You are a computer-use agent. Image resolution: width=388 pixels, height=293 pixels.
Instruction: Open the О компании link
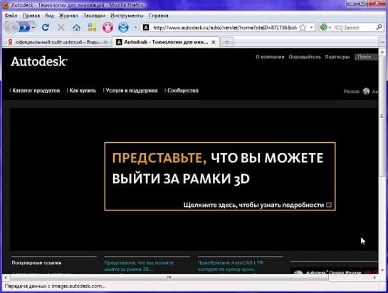pos(270,57)
